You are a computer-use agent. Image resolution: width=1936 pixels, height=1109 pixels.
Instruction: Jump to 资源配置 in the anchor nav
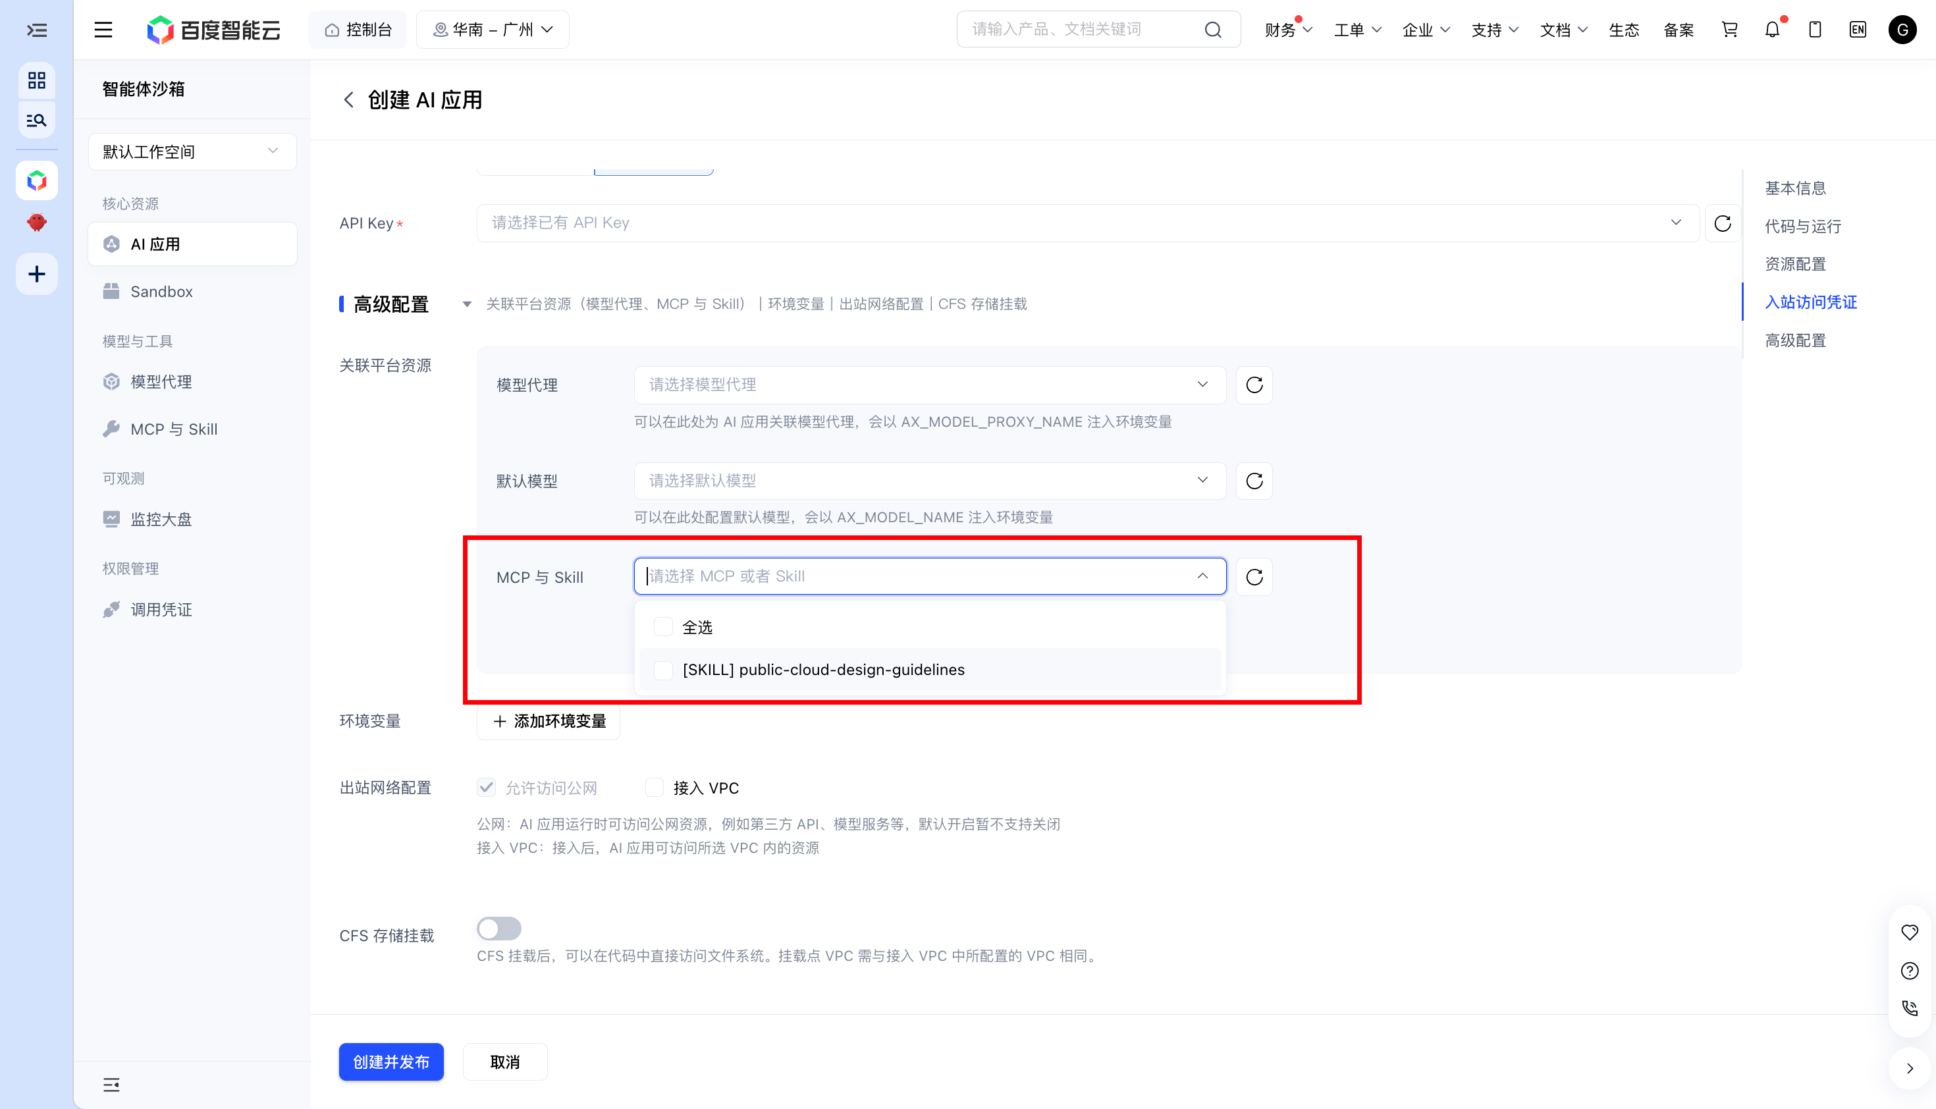point(1795,264)
